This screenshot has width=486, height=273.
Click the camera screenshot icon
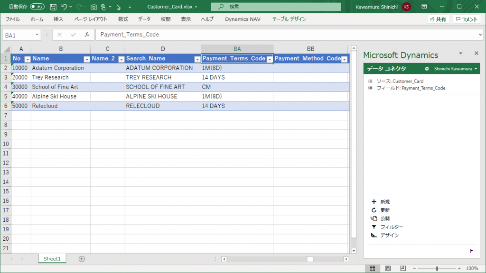93,7
